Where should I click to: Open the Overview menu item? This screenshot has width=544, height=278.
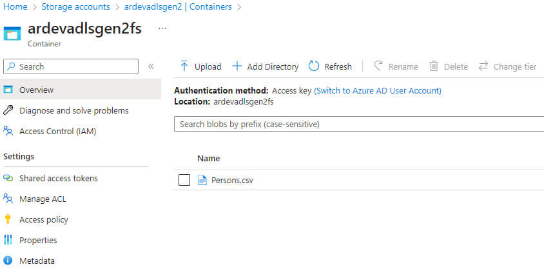click(36, 90)
